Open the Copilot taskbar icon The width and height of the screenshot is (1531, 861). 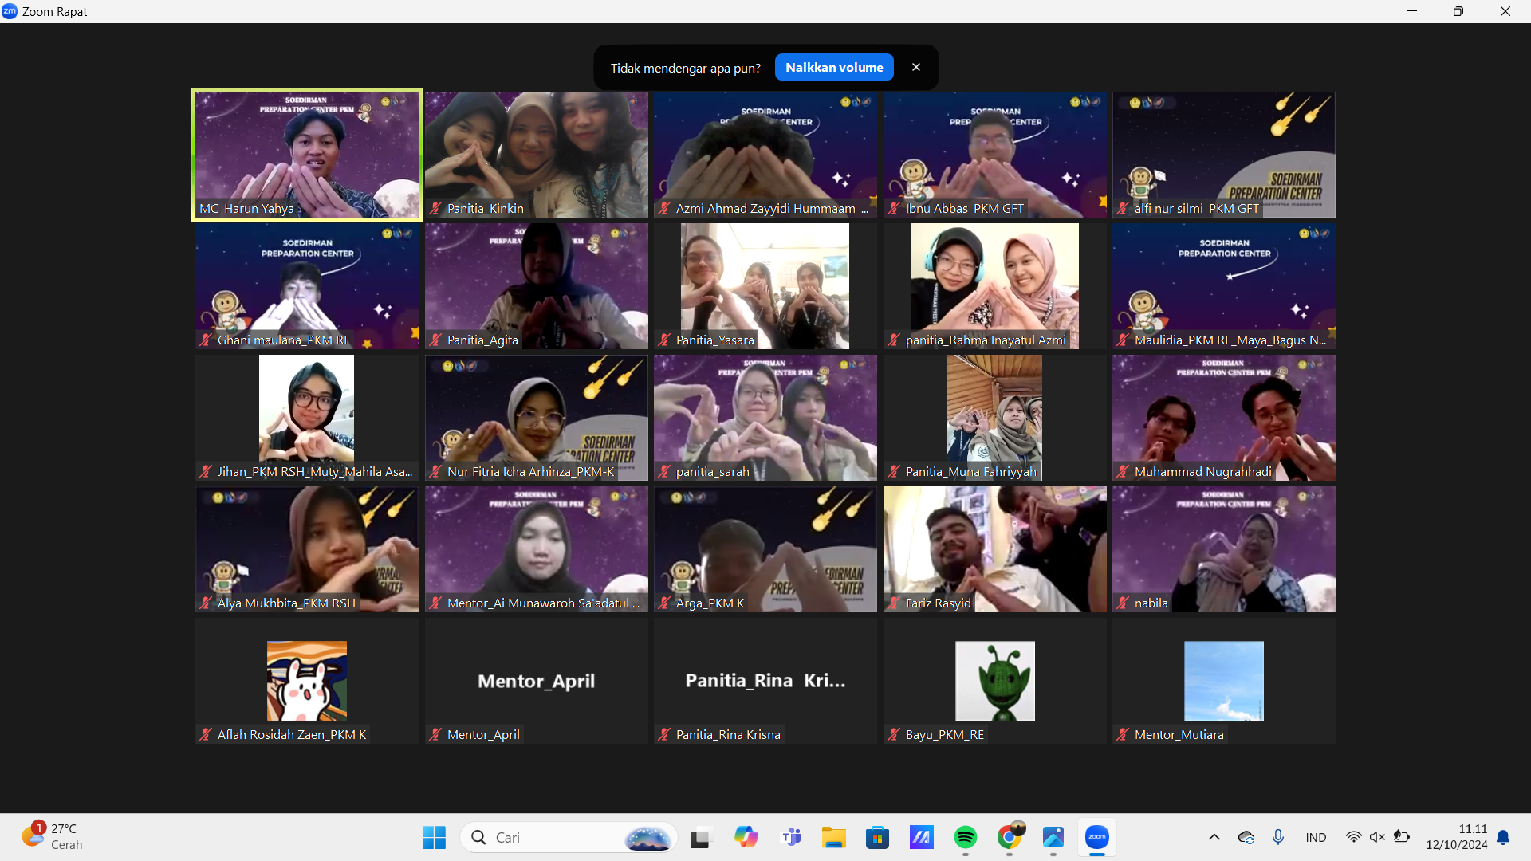pos(746,837)
